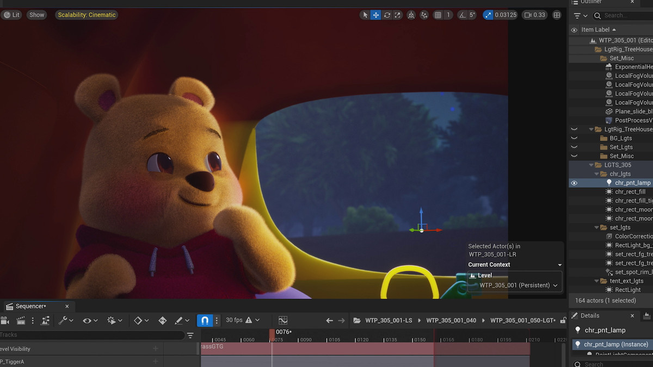
Task: Unhide the BG_Lgts folder
Action: coord(574,138)
